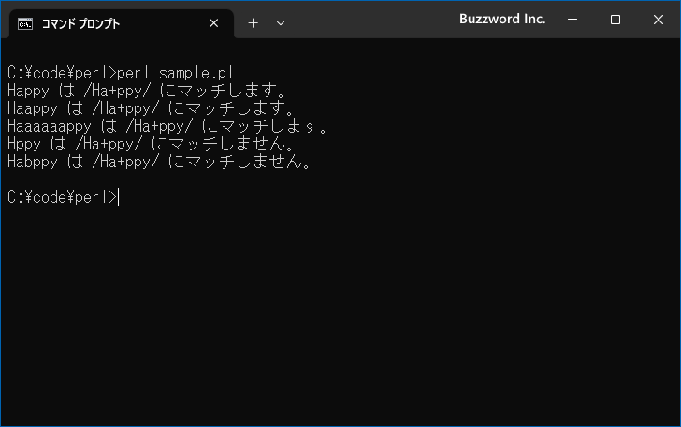Click the line starting with 'Habppy は'
Screen dimensions: 681x427
coord(159,162)
